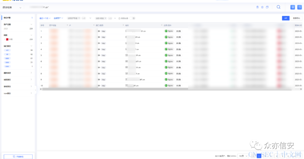Filter by port tag with count 31
Viewport: 304px width, 159px height.
7,62
